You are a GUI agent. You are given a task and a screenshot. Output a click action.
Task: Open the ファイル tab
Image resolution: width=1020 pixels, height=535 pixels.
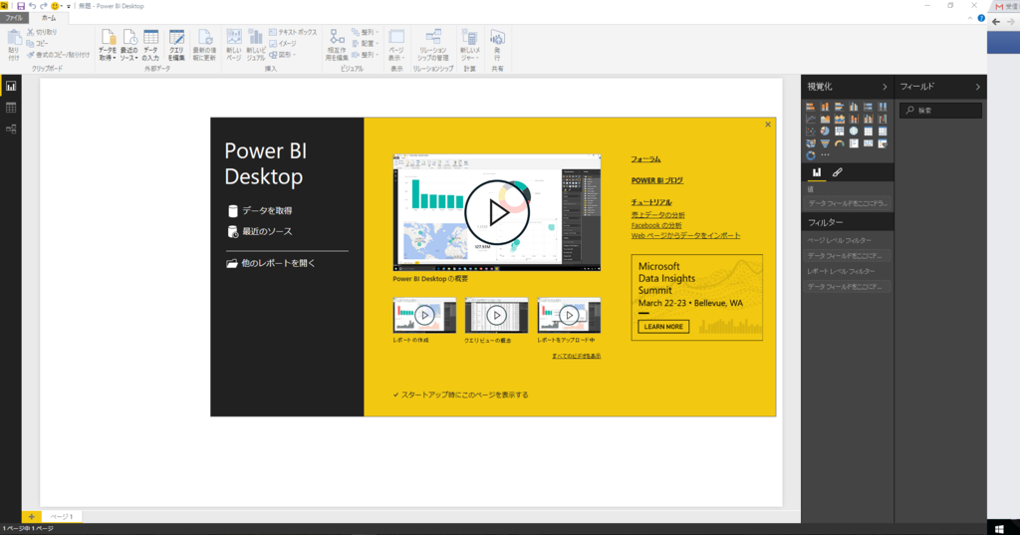pyautogui.click(x=14, y=18)
